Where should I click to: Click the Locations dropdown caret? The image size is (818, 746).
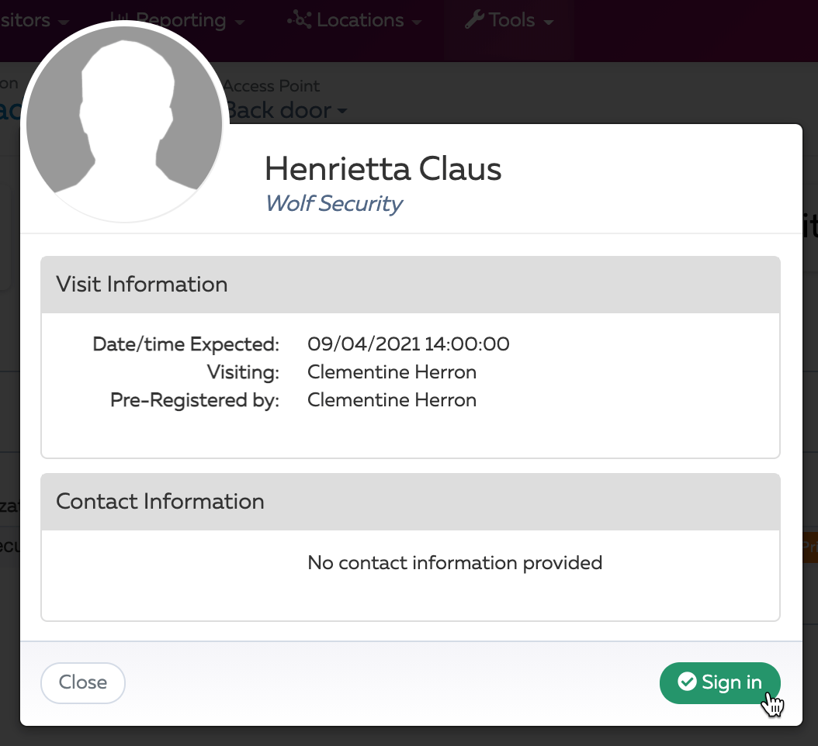coord(416,22)
